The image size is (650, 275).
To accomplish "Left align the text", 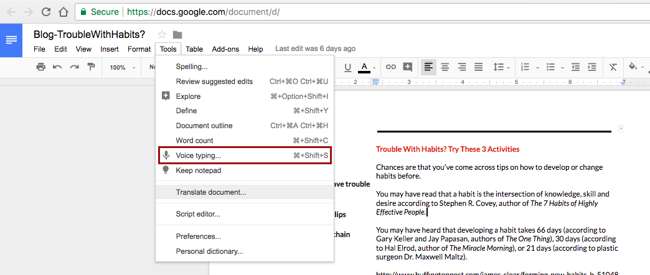I will coord(428,67).
